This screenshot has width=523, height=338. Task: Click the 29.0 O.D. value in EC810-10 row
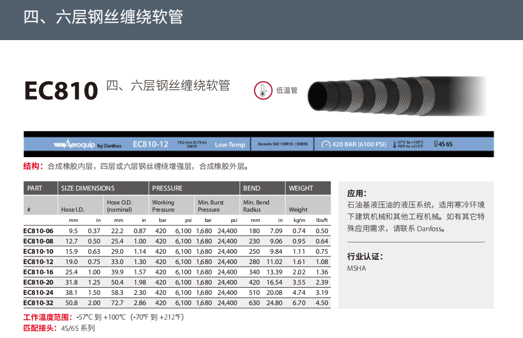117,251
